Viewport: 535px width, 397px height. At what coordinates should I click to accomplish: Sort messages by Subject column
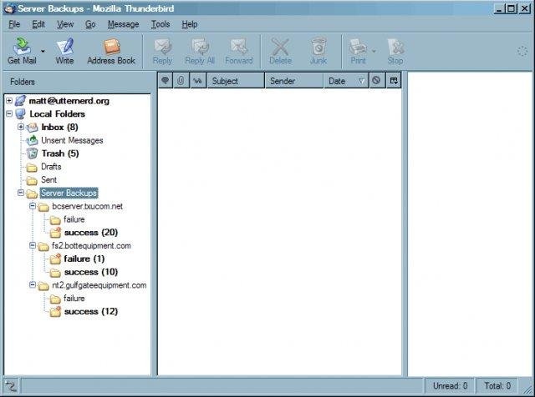236,81
